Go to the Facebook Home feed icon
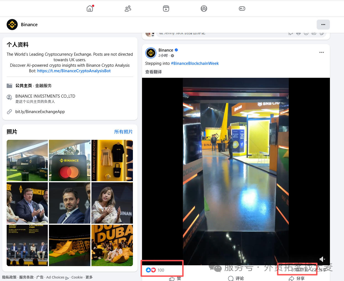This screenshot has width=344, height=281. [x=90, y=9]
